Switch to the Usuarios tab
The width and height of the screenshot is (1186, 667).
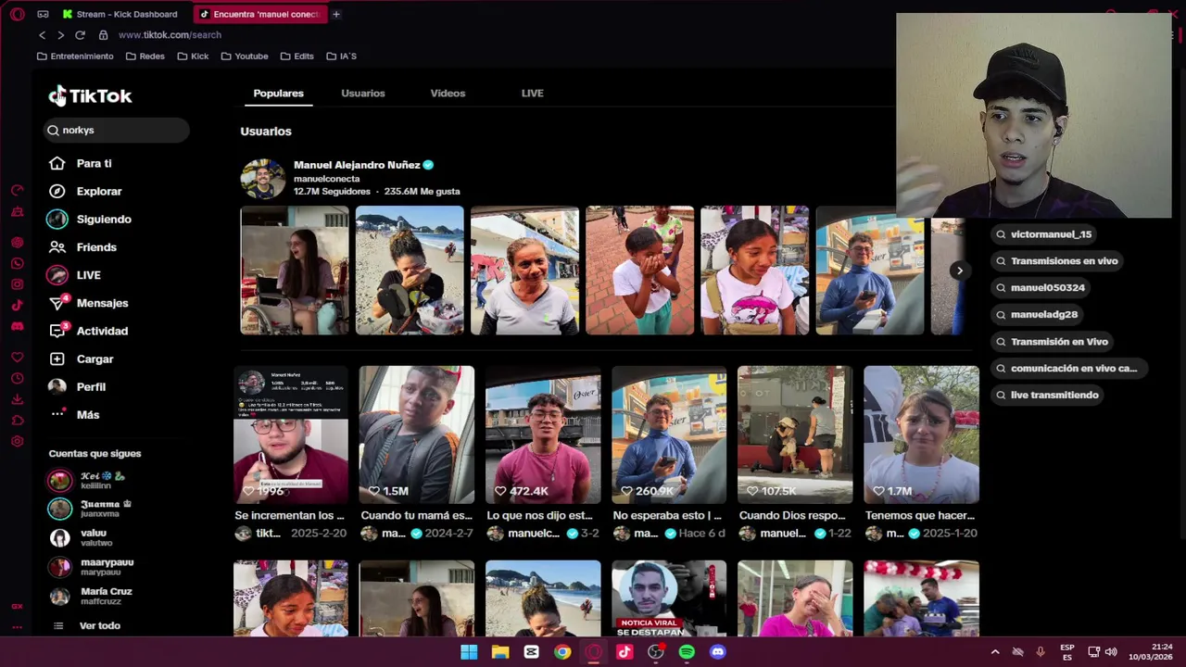(x=362, y=93)
